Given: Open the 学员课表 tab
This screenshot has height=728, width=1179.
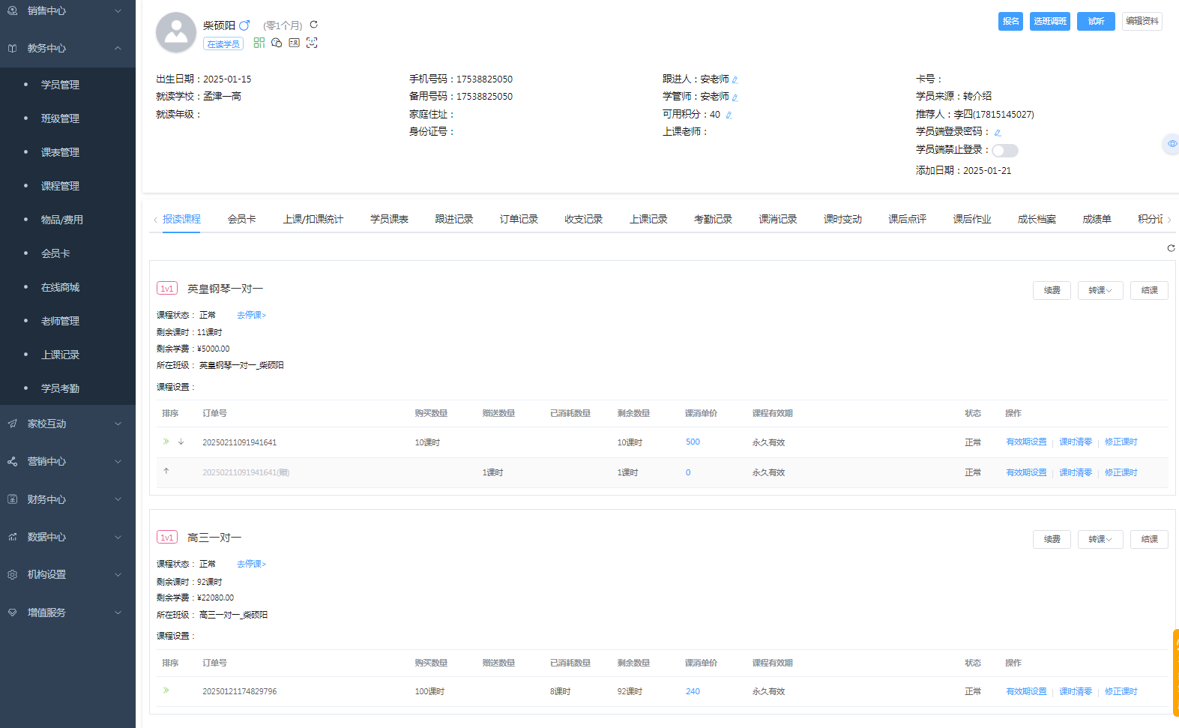Looking at the screenshot, I should click(389, 219).
